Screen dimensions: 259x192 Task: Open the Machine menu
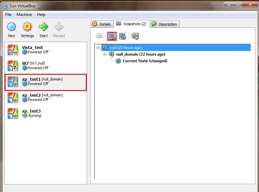24,15
